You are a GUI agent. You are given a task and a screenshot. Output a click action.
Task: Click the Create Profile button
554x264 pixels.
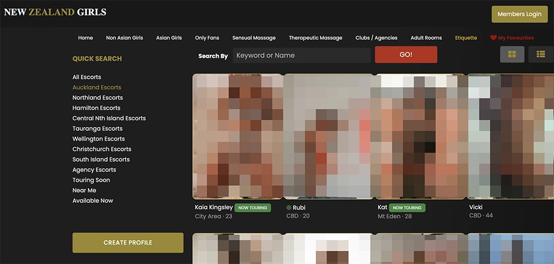127,242
